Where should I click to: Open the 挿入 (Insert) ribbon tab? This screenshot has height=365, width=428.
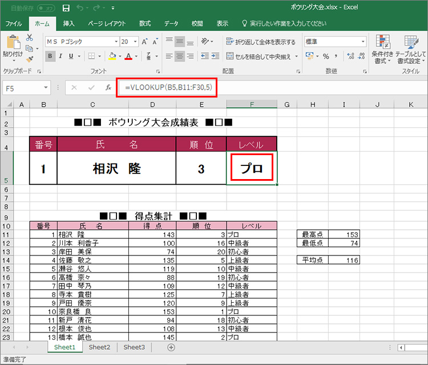pyautogui.click(x=69, y=23)
